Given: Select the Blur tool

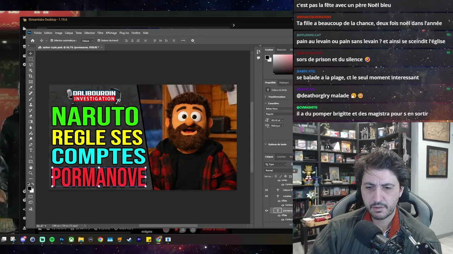Looking at the screenshot, I should [31, 127].
